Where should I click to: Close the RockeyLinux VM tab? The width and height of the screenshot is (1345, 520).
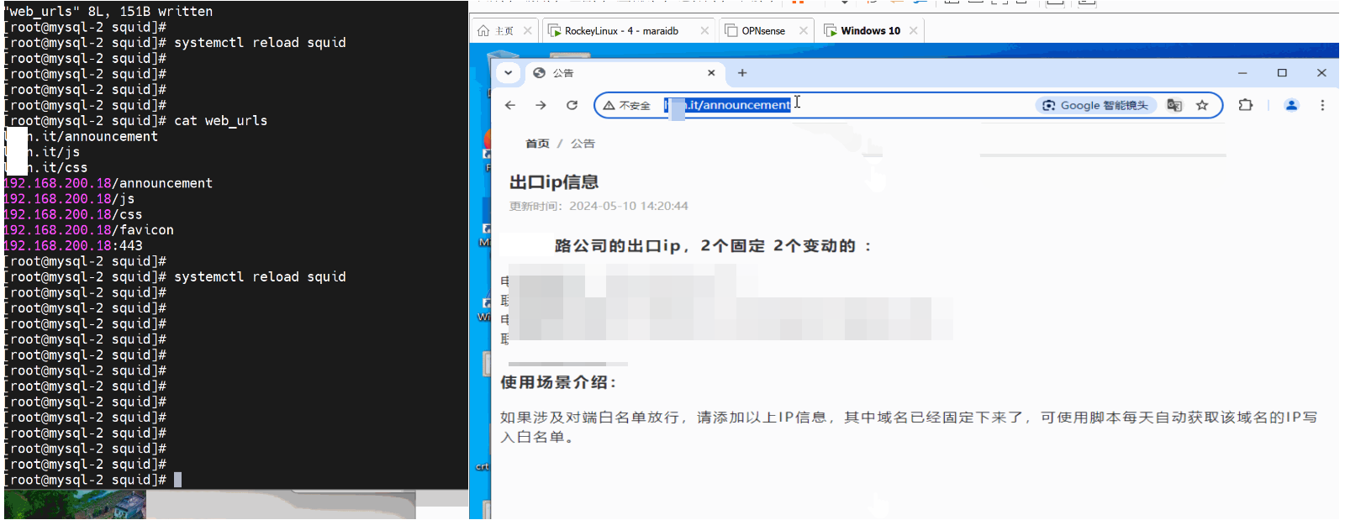click(x=704, y=30)
